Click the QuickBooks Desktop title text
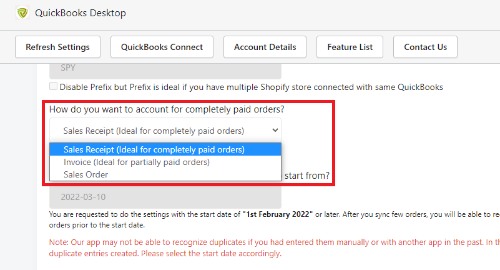500x270 pixels. click(81, 13)
